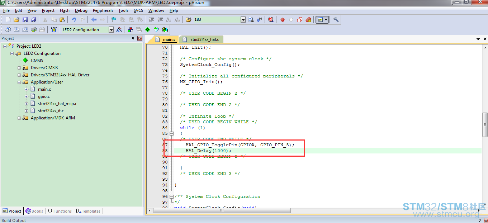Open the Project menu

click(48, 10)
